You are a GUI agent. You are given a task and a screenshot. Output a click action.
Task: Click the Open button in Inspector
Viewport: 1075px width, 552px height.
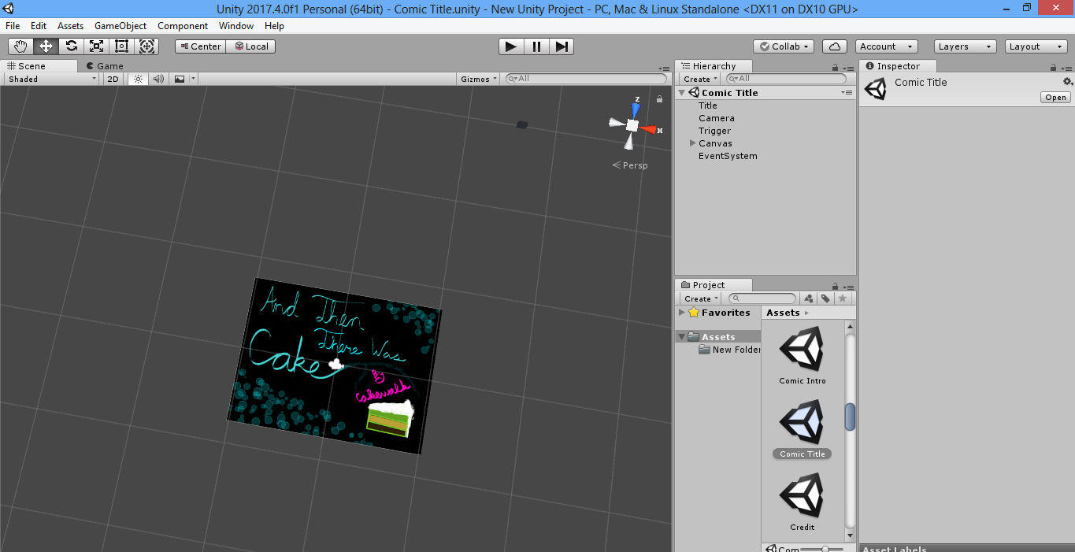[1055, 98]
